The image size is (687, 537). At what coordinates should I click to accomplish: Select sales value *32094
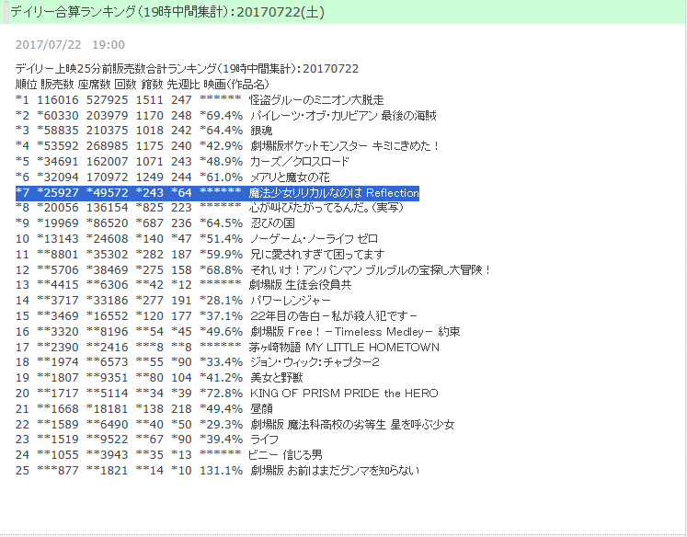pyautogui.click(x=58, y=177)
